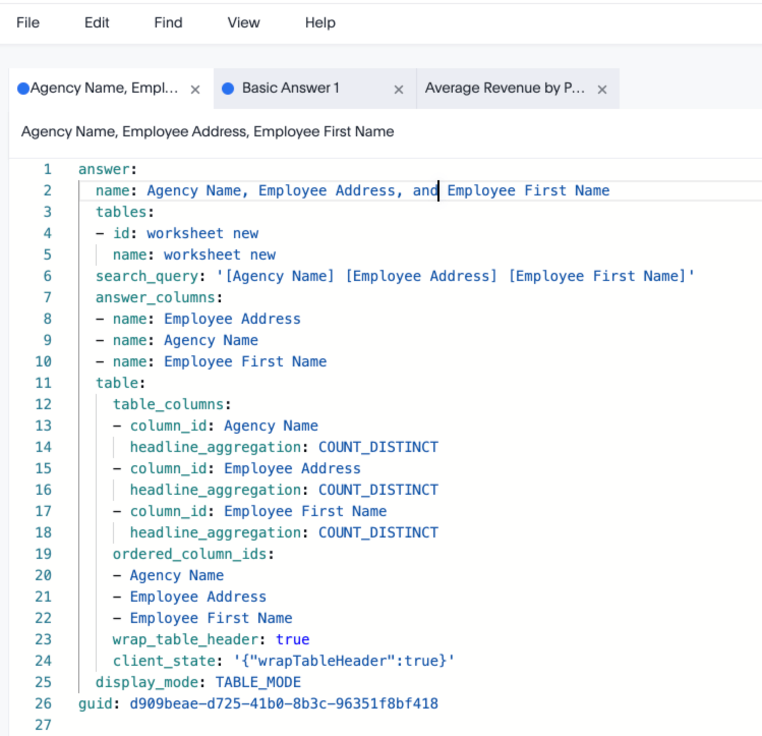Switch to the Average Revenue by P... tab
Image resolution: width=762 pixels, height=736 pixels.
coord(504,88)
